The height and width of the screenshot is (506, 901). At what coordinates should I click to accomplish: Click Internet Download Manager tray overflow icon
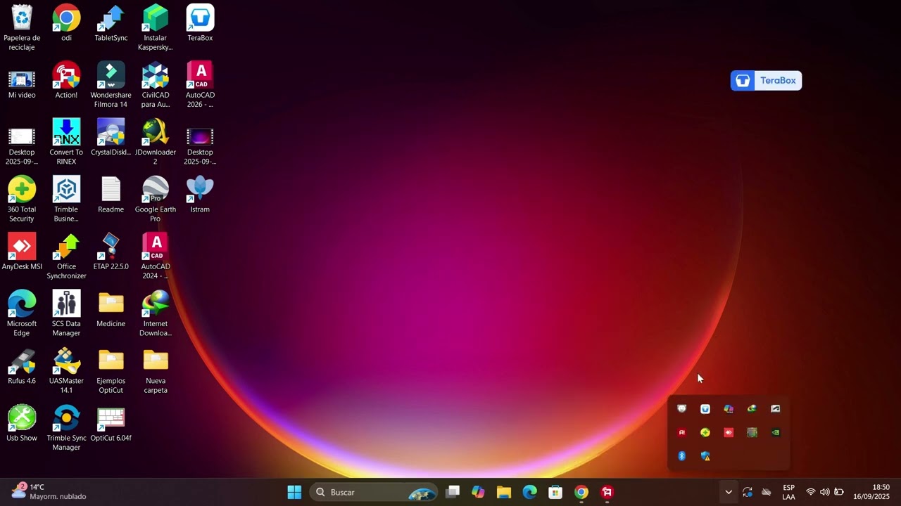pyautogui.click(x=752, y=409)
